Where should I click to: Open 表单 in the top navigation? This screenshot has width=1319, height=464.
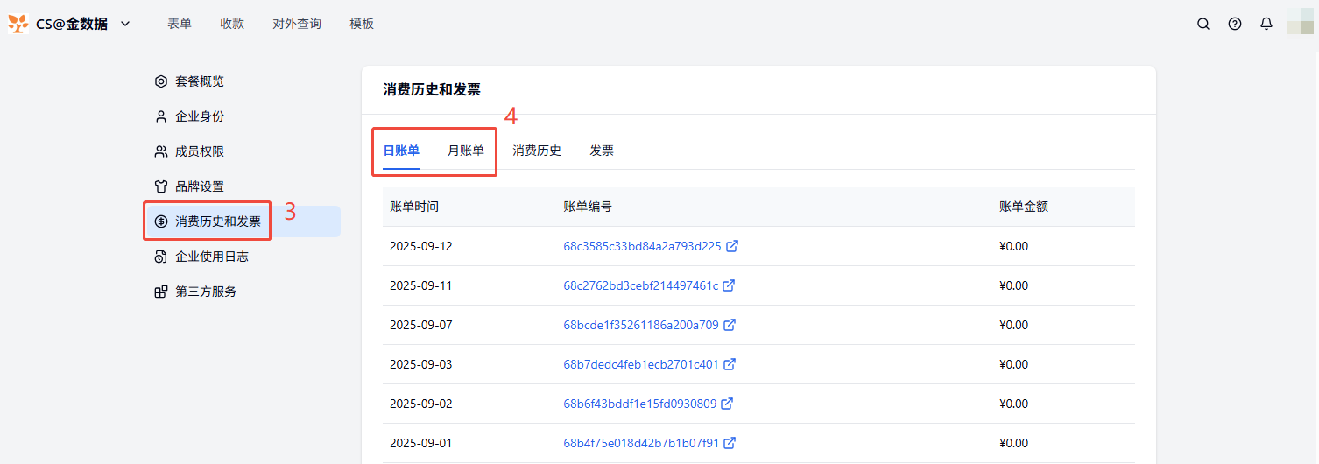(180, 24)
